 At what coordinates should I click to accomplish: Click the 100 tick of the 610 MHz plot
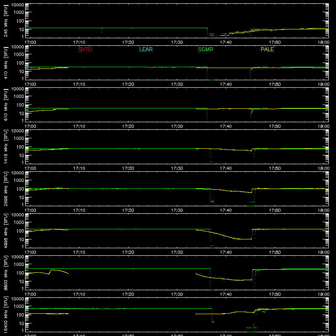pyautogui.click(x=20, y=105)
